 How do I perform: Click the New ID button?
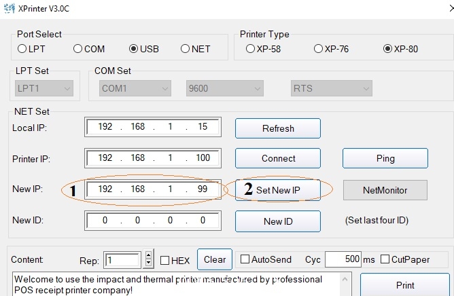pos(278,221)
